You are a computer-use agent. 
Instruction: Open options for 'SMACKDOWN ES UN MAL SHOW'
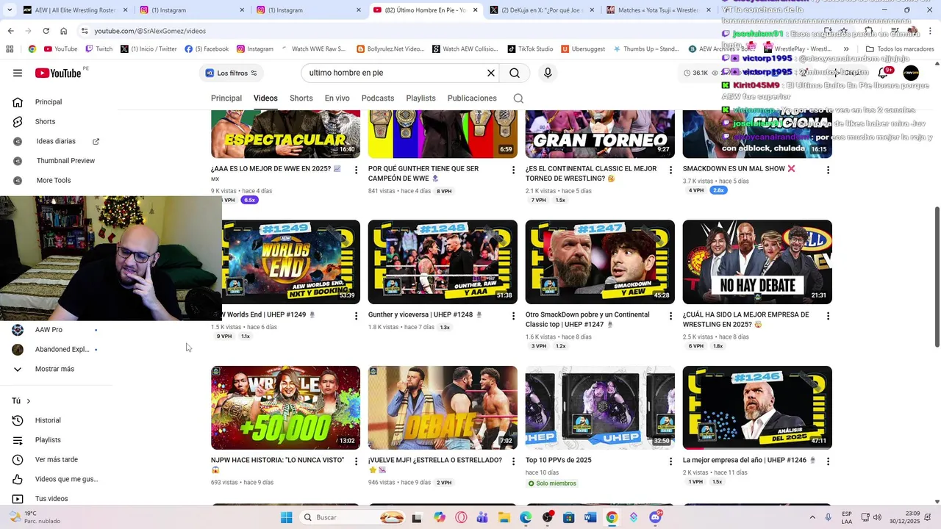(x=828, y=170)
